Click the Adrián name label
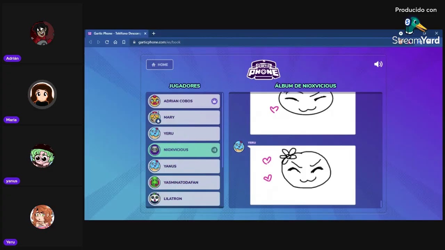Screen dimensions: 445x250 (12, 58)
